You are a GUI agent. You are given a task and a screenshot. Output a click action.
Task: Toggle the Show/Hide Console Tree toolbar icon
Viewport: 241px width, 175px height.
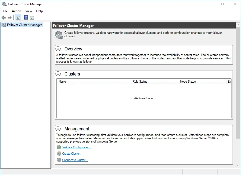[x=18, y=17]
